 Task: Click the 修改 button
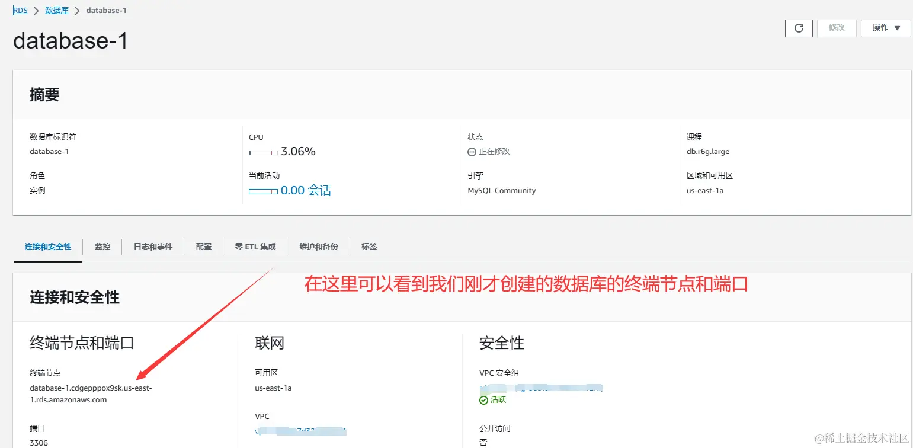[x=837, y=28]
